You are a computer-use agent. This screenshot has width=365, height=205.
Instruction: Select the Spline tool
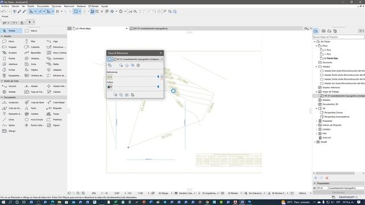(11, 125)
